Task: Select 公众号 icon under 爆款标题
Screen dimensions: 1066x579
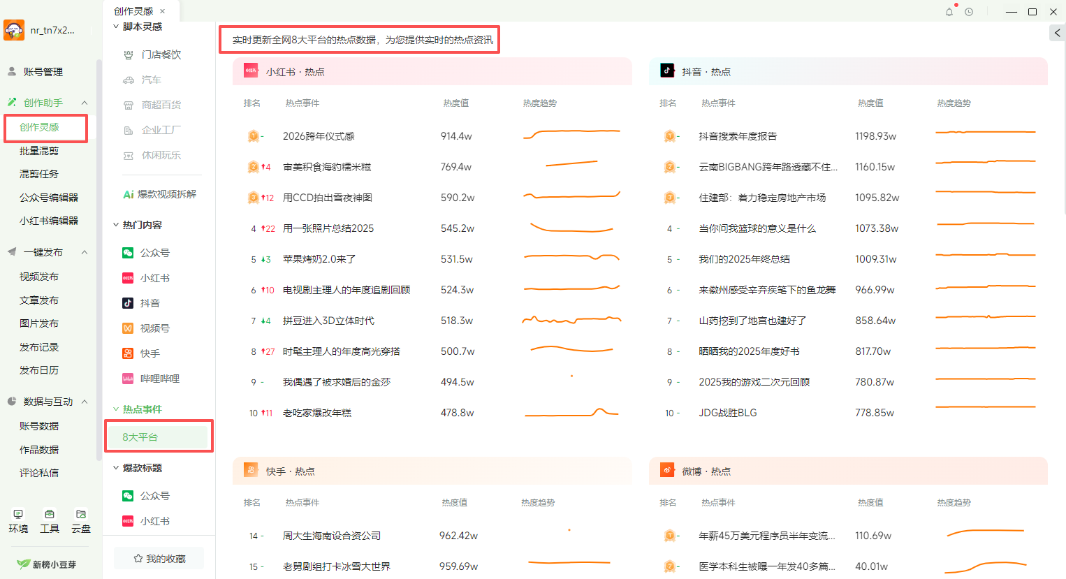Action: coord(128,496)
